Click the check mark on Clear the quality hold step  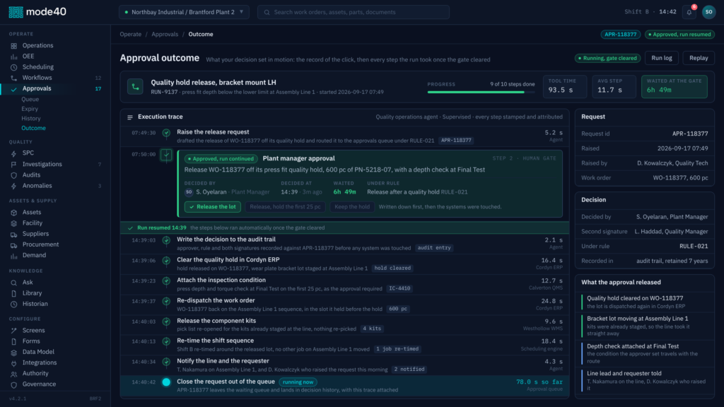[166, 261]
